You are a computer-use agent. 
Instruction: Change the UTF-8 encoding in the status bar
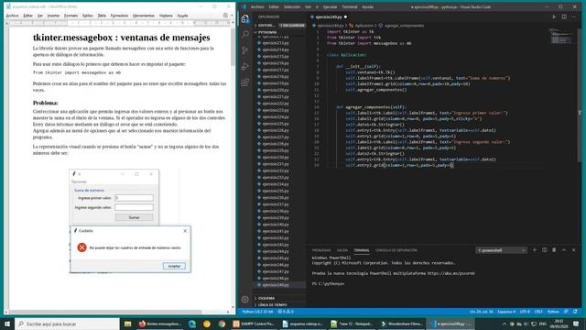[x=525, y=312]
